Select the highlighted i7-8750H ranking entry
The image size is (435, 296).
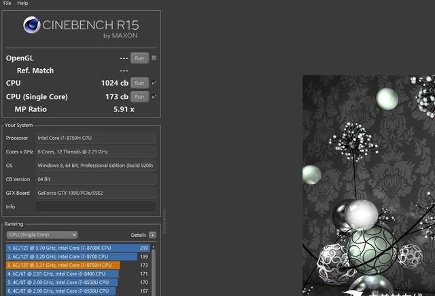pyautogui.click(x=63, y=265)
